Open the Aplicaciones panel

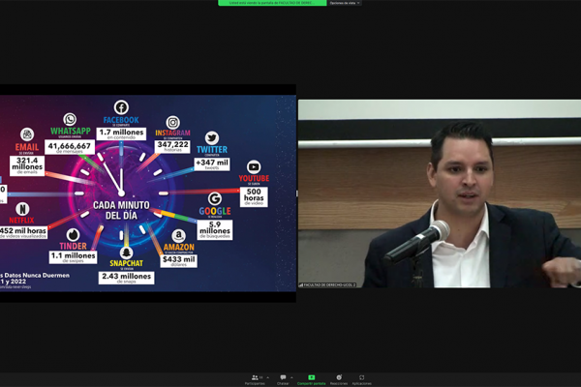[x=361, y=379]
